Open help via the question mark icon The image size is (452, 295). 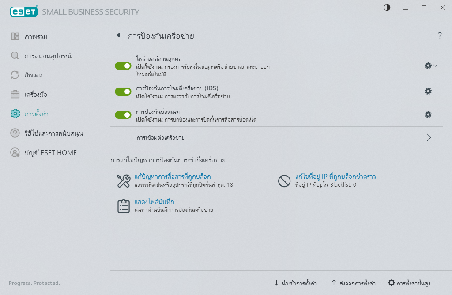pos(439,35)
